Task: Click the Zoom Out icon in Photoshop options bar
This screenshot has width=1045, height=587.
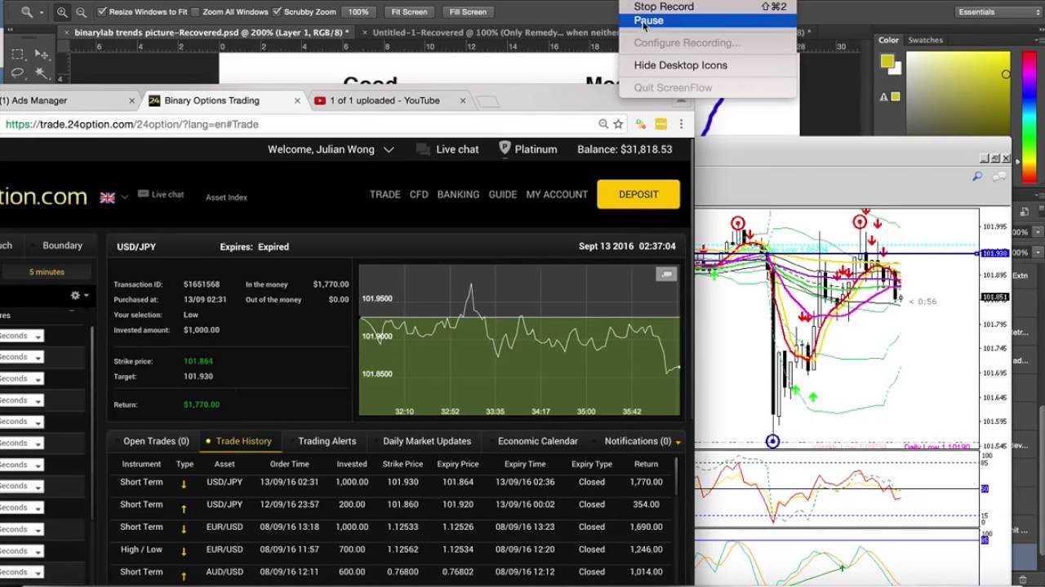Action: click(81, 12)
